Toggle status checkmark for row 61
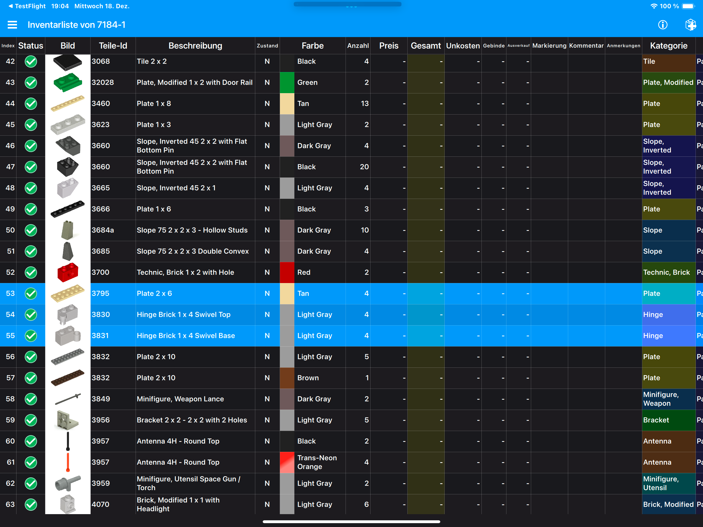703x527 pixels. [x=31, y=462]
